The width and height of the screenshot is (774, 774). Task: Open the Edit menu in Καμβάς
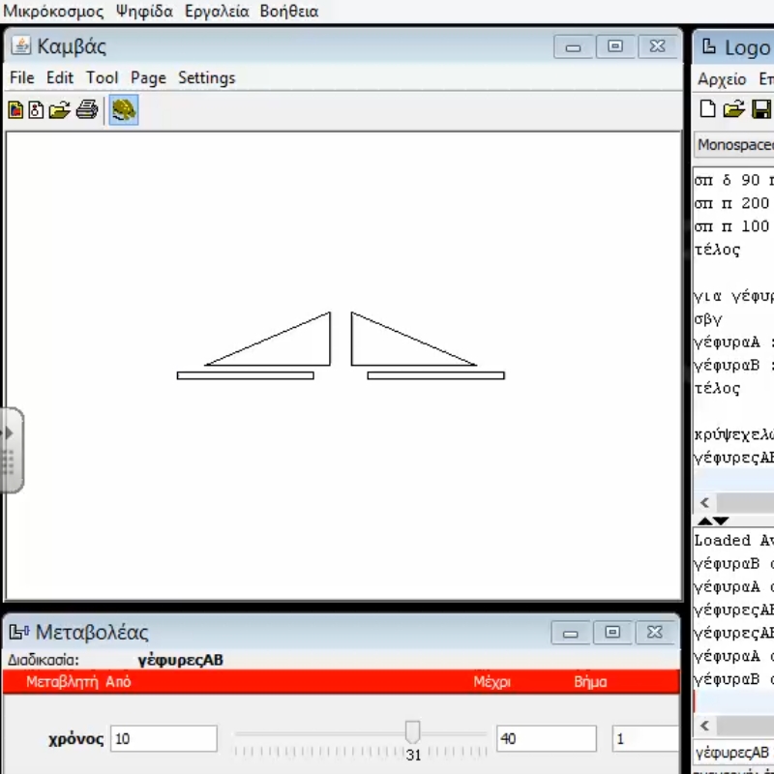pyautogui.click(x=60, y=78)
